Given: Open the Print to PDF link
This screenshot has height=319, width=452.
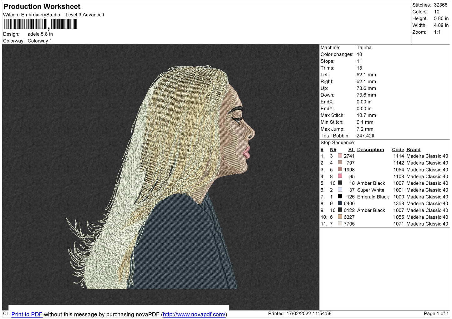Looking at the screenshot, I should click(x=27, y=314).
